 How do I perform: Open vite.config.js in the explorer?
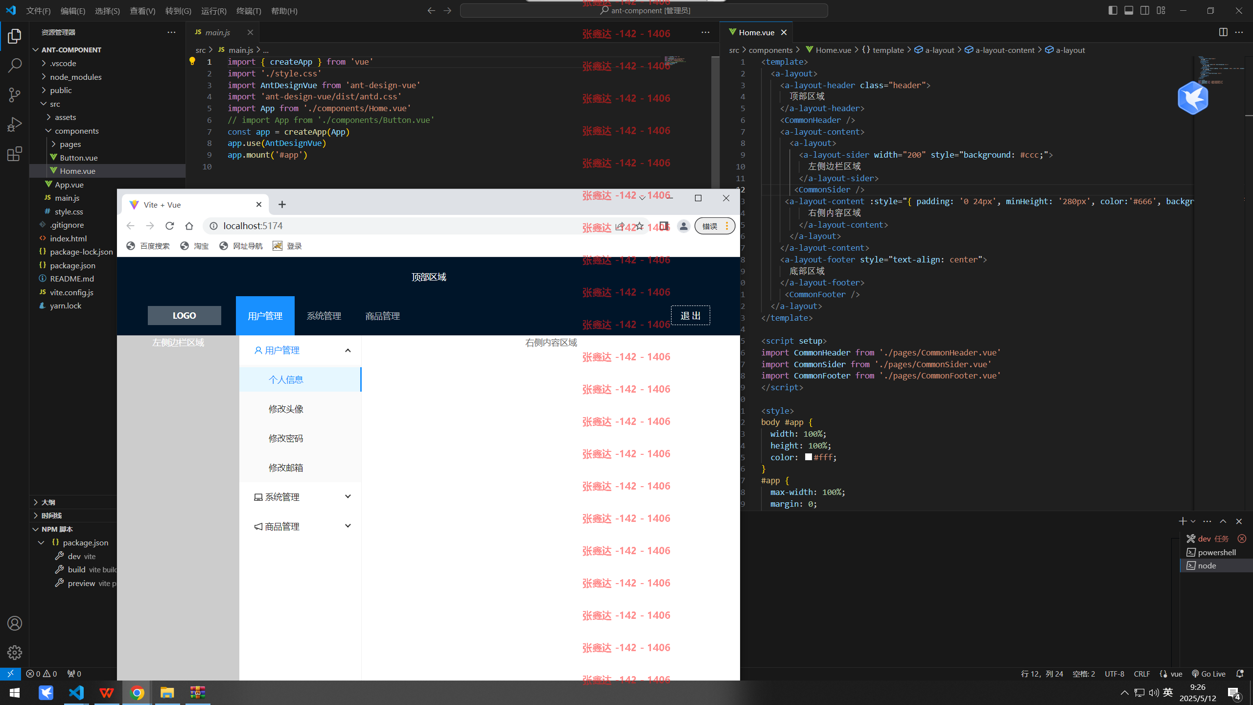pos(71,292)
